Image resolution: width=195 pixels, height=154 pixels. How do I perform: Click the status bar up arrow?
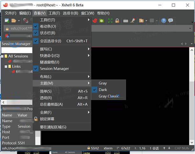(164, 148)
